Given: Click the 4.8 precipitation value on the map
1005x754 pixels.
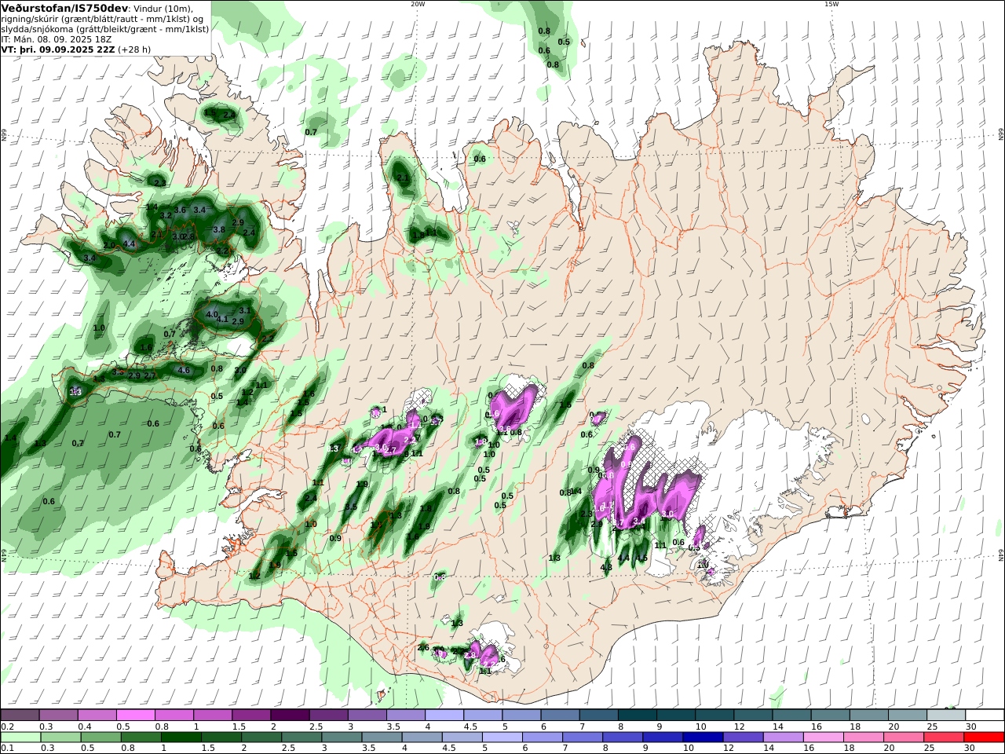Looking at the screenshot, I should [606, 567].
